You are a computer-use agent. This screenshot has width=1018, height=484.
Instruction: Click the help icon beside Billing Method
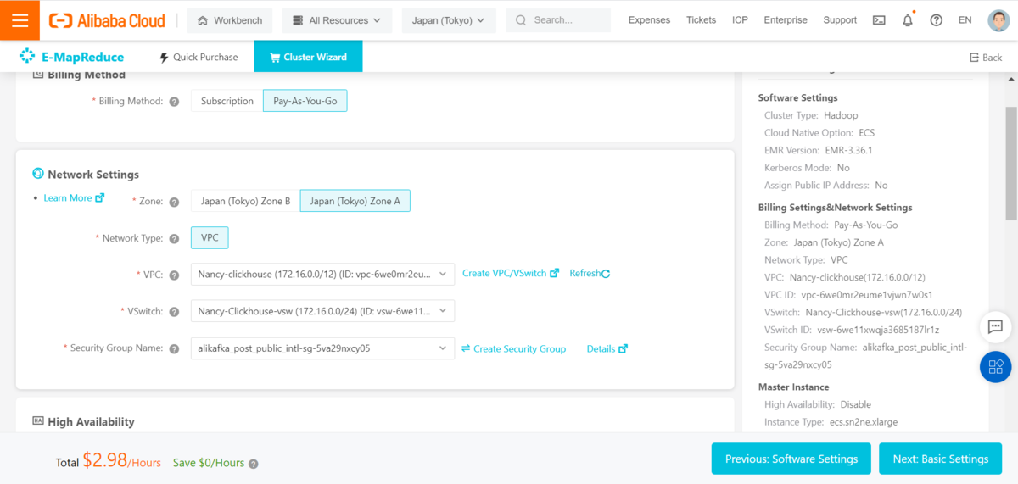point(174,102)
